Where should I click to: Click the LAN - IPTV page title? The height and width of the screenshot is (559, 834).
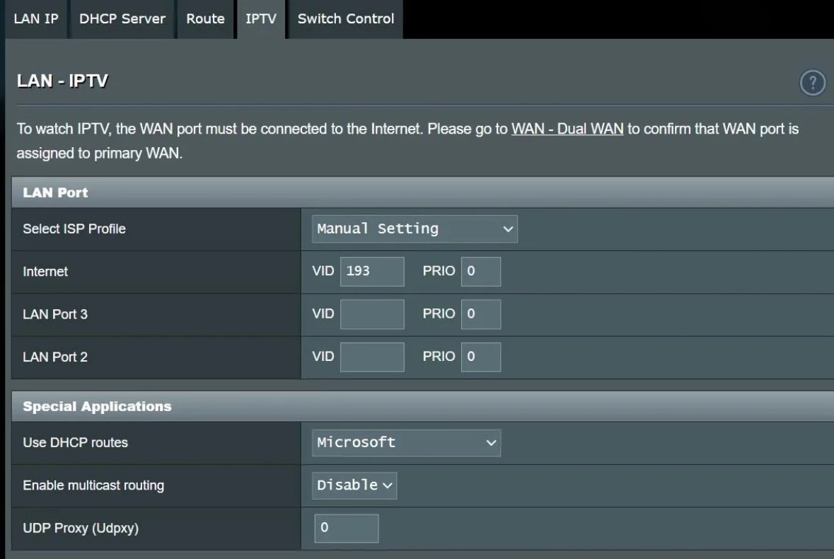tap(62, 81)
